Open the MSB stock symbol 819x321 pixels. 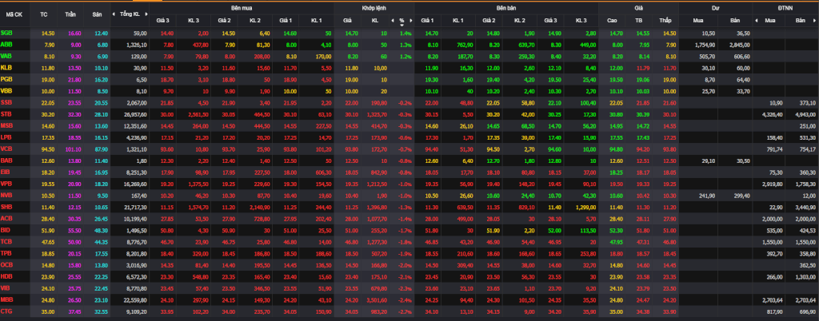tap(7, 126)
